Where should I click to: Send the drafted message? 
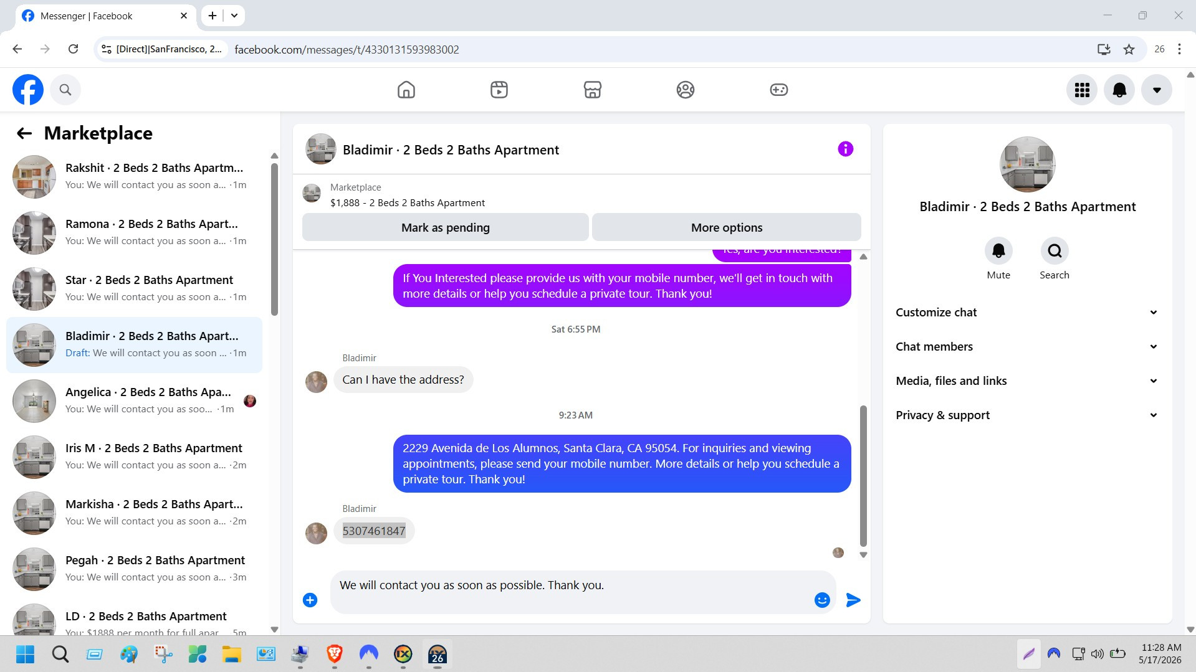click(853, 600)
